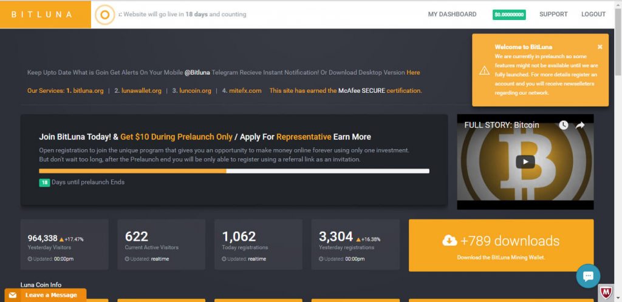Follow the lunawallet.org service link
The width and height of the screenshot is (622, 302).
click(138, 90)
